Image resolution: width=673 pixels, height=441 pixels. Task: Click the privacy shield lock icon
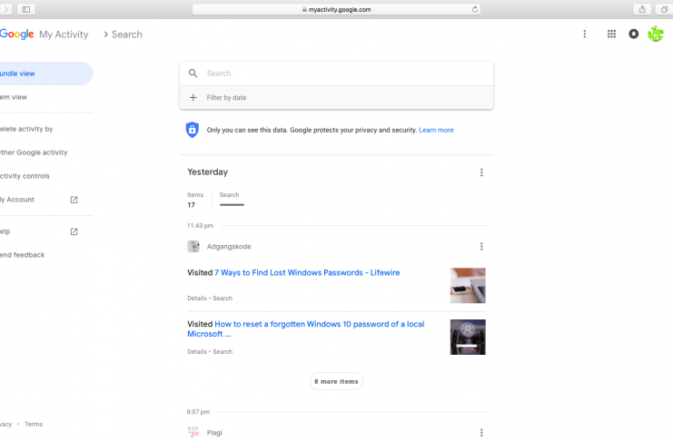[193, 130]
